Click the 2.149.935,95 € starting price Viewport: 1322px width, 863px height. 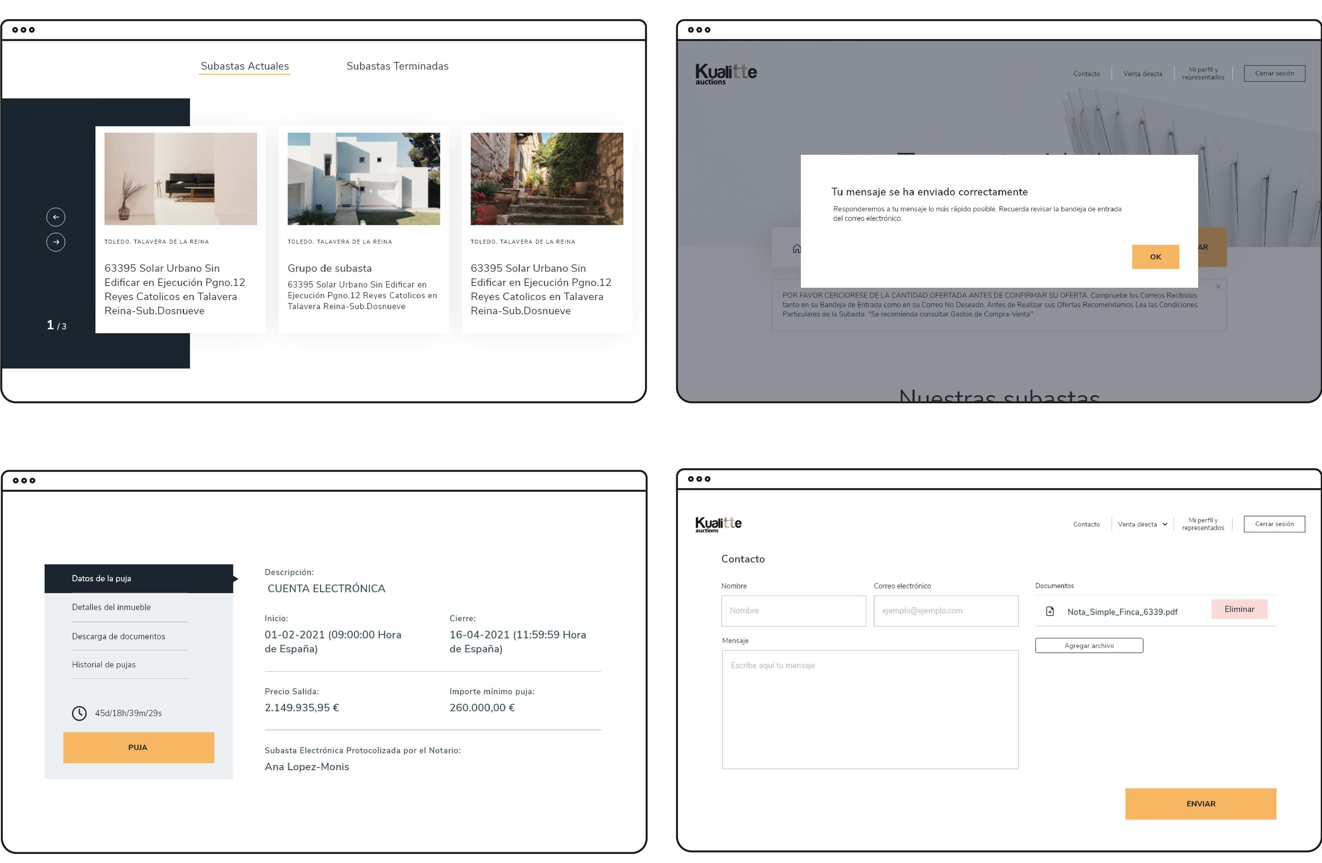(302, 707)
